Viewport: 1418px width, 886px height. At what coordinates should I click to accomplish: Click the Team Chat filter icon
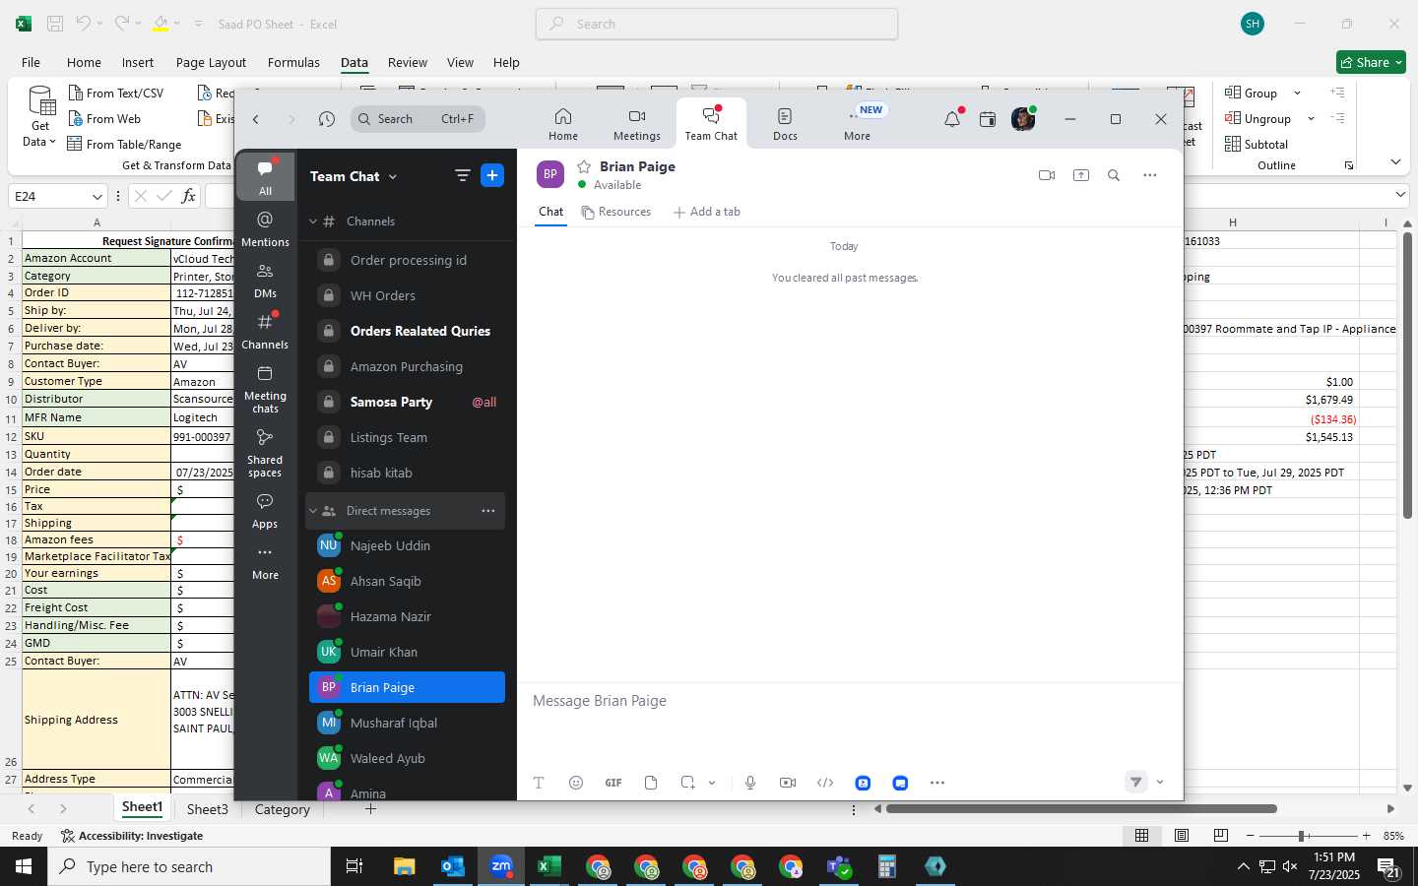tap(462, 175)
